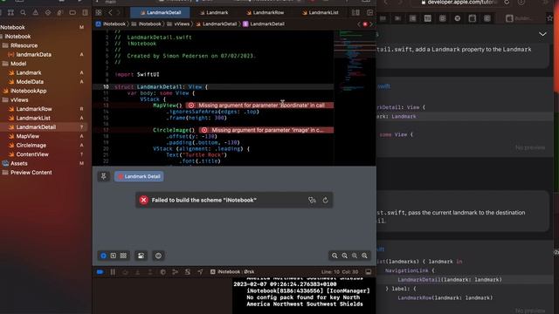
Task: Open the Source Control navigator icon
Action: point(10,12)
